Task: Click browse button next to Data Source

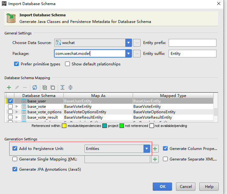Action: point(137,43)
